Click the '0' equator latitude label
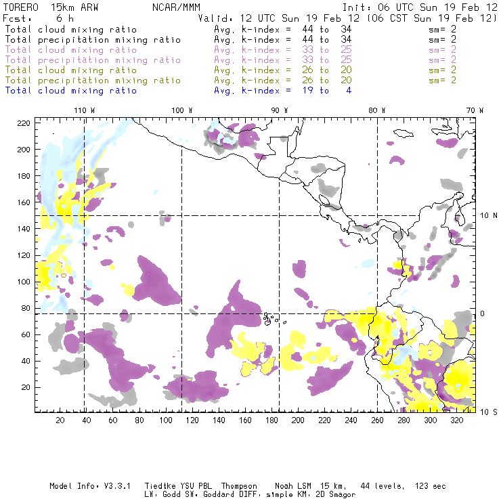Viewport: 501px width, 501px height. [483, 313]
